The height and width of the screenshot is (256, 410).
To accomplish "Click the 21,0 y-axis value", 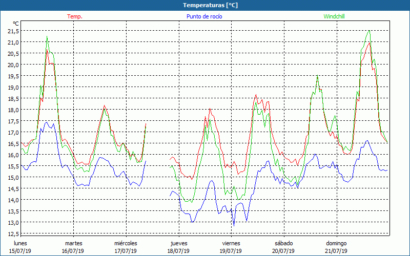I will (x=14, y=42).
